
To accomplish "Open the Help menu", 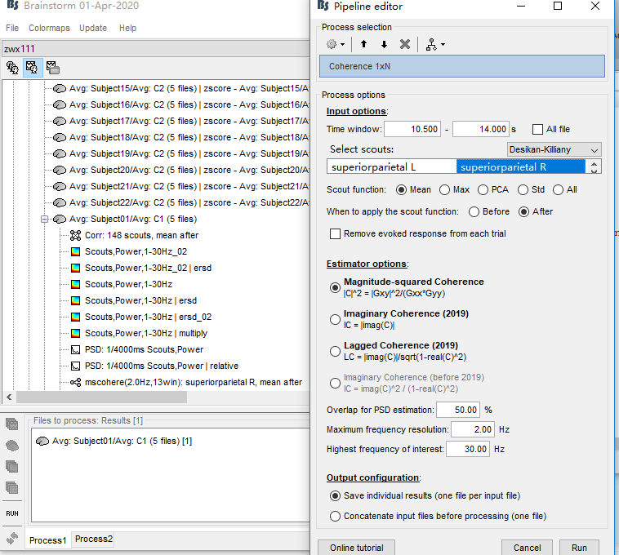I will point(127,28).
